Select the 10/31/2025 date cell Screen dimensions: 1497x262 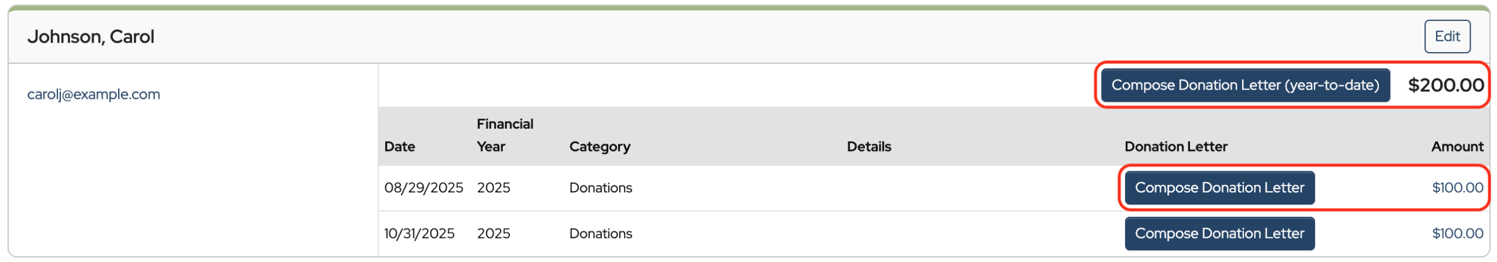point(419,233)
